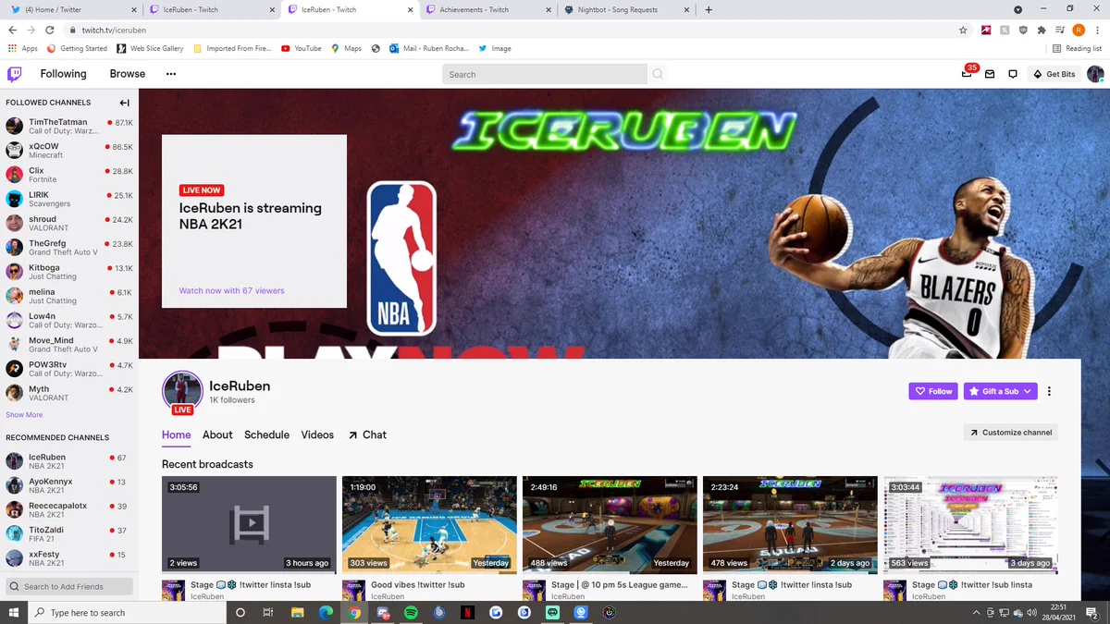Image resolution: width=1110 pixels, height=624 pixels.
Task: Open the Chrome three-dot menu
Action: click(x=1097, y=30)
